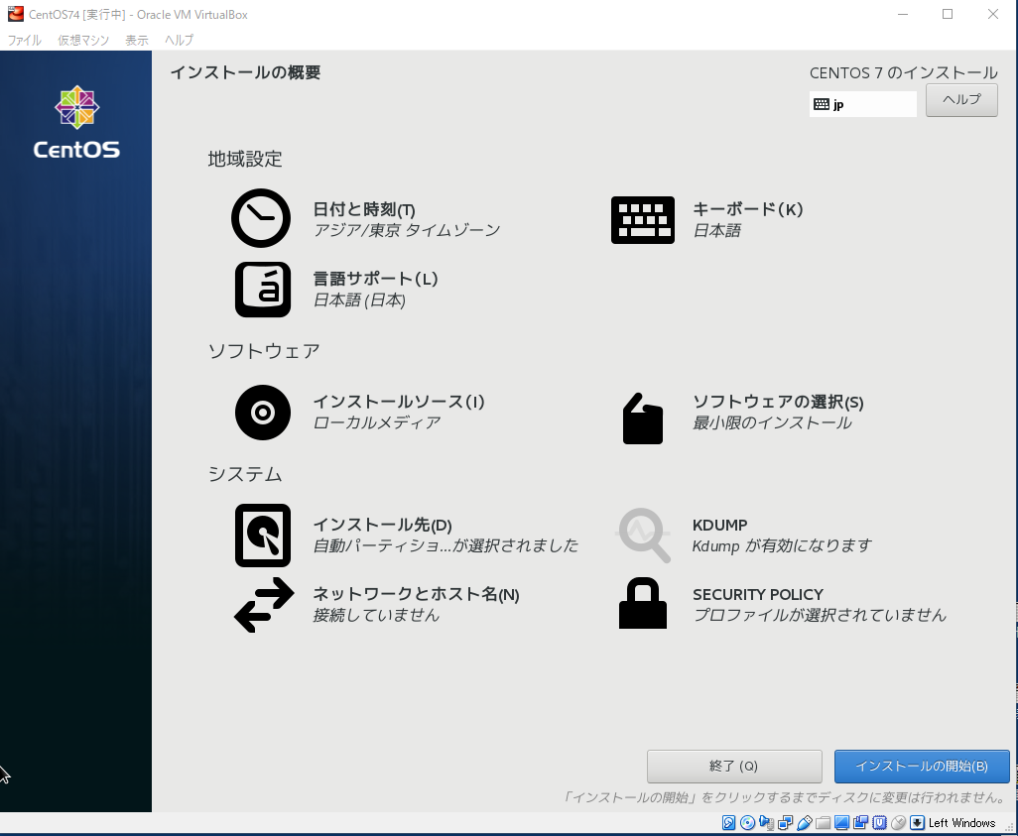Open Installation Source (インストールソース) disc icon

[x=262, y=413]
